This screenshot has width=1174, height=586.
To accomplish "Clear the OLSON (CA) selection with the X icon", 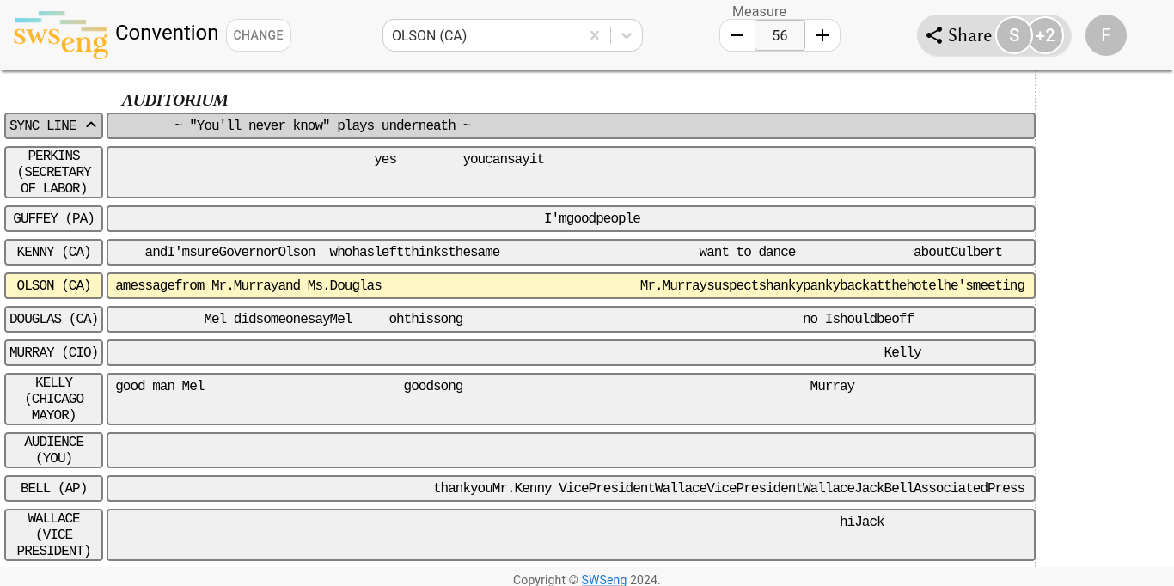I will tap(595, 35).
